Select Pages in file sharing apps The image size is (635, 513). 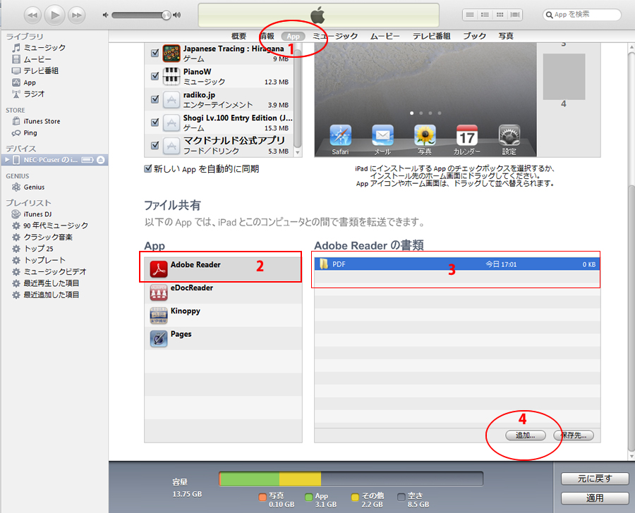pos(223,338)
